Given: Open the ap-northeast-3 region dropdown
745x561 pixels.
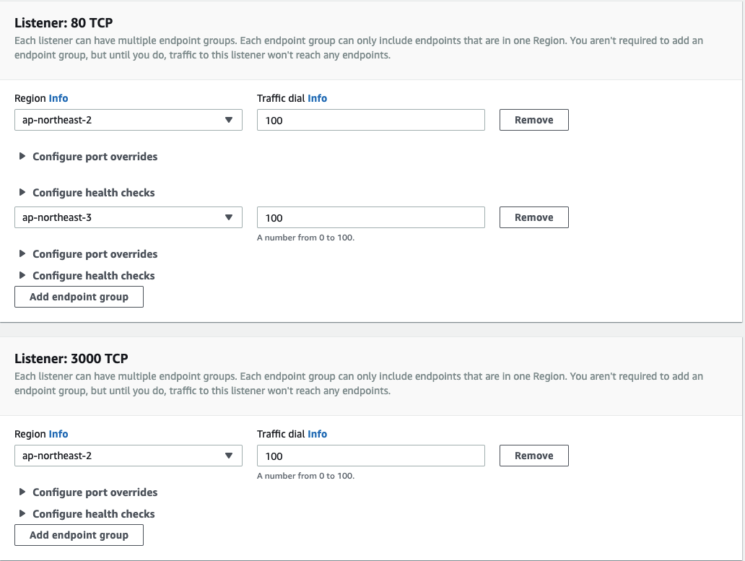Looking at the screenshot, I should (x=128, y=217).
